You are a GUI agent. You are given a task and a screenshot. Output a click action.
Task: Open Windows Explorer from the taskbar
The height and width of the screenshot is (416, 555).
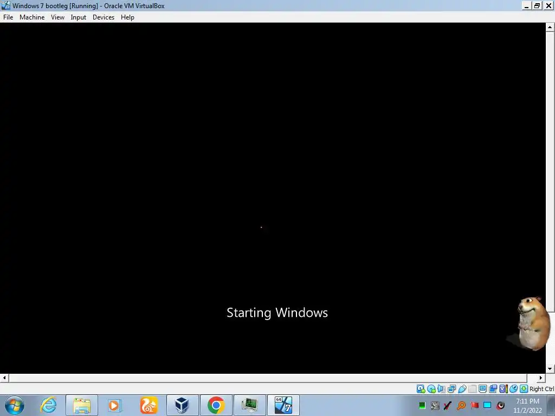coord(82,405)
